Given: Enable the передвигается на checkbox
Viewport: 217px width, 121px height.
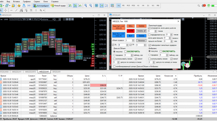Looking at the screenshot, I should point(149,35).
